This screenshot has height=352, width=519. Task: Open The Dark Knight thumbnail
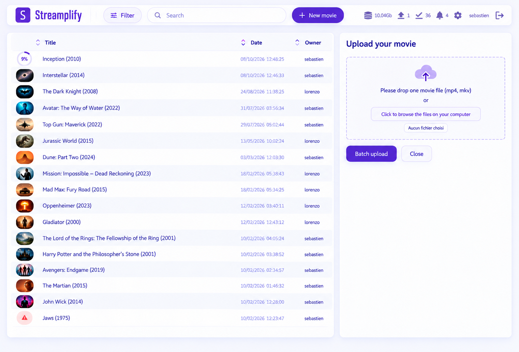click(x=25, y=92)
